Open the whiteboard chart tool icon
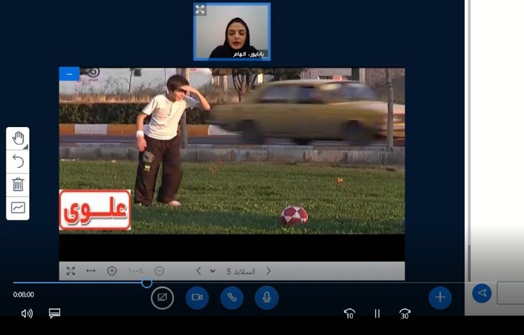 17,207
